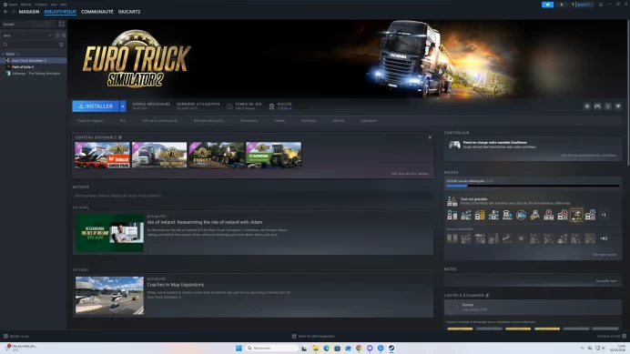Open the Page du magasin link

90,120
